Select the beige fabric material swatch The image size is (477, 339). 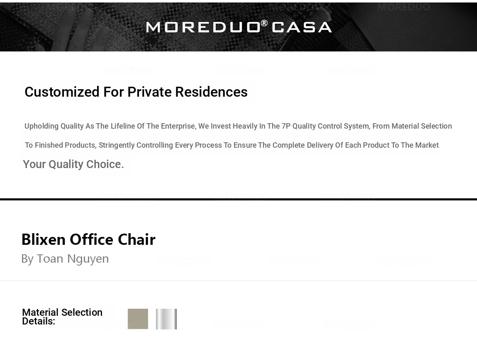138,319
